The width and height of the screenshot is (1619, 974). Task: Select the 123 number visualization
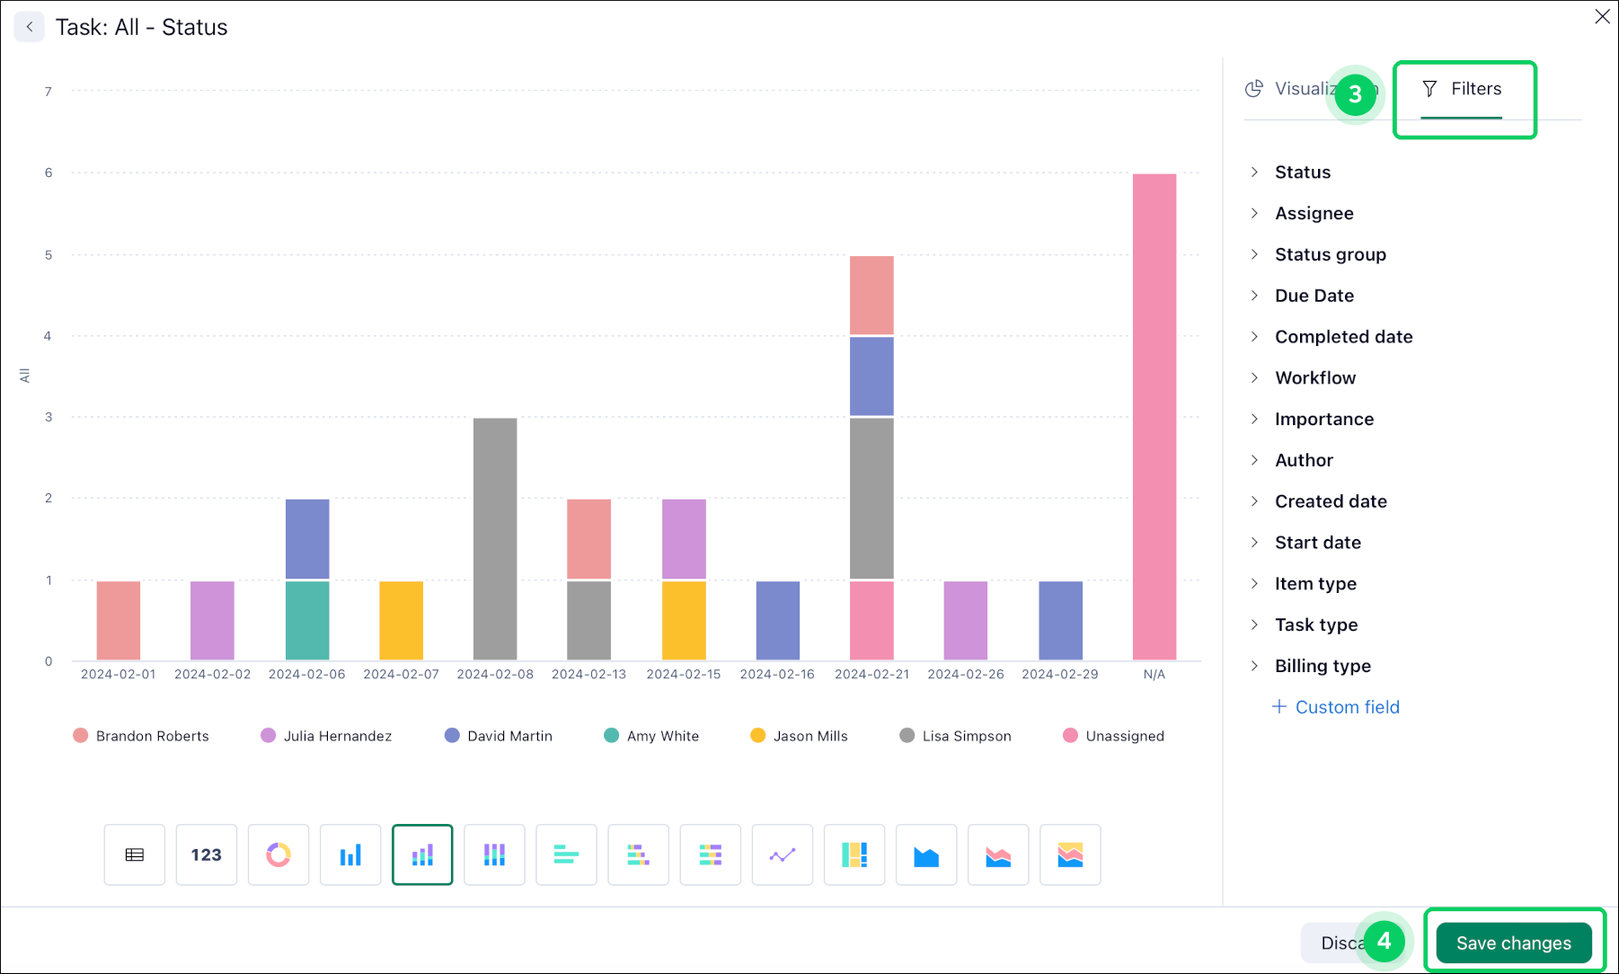coord(206,854)
